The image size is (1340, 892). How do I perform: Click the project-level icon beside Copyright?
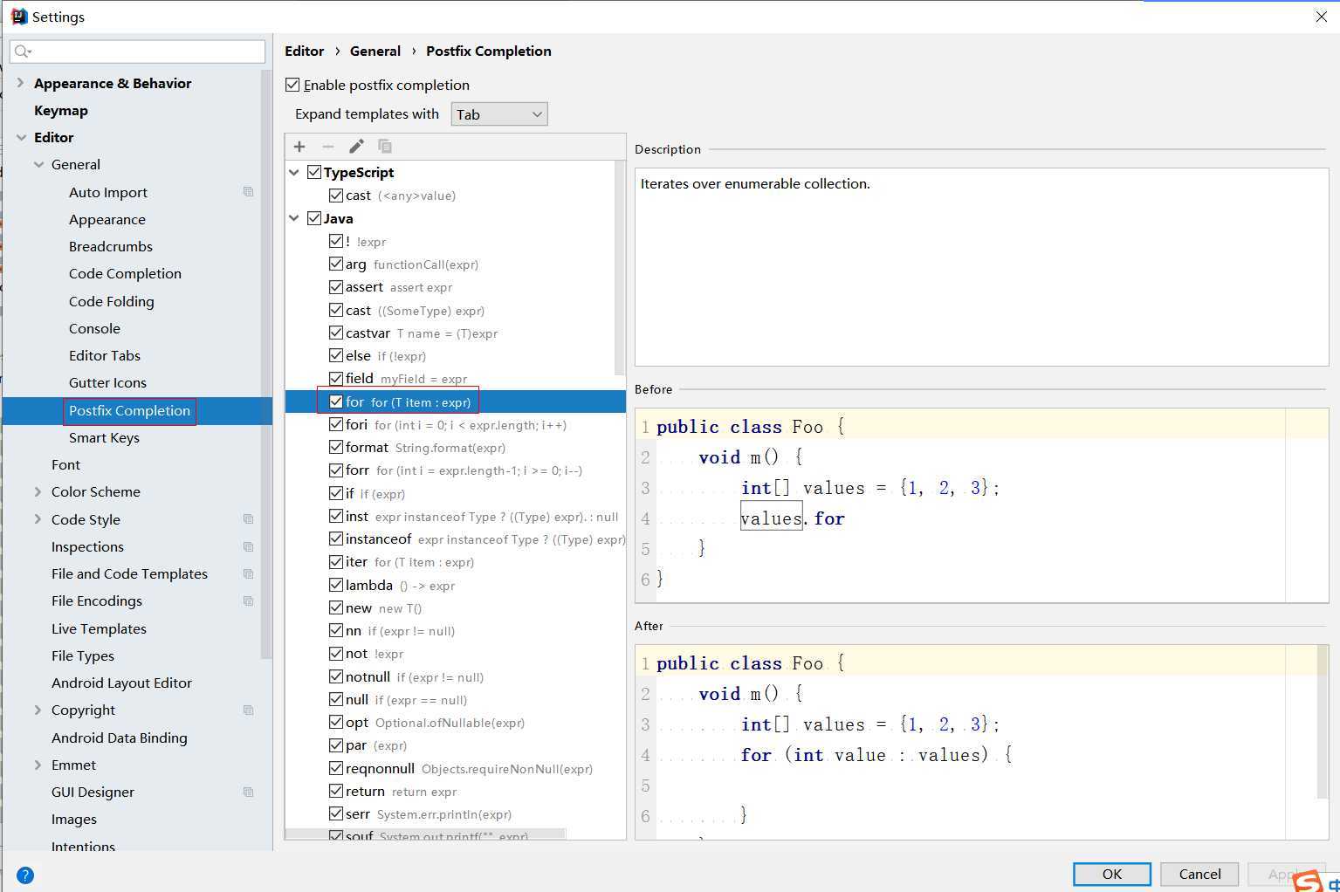click(249, 710)
